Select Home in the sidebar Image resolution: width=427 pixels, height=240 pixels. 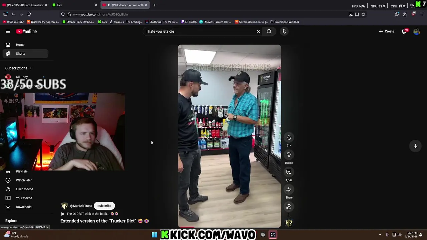(25, 45)
